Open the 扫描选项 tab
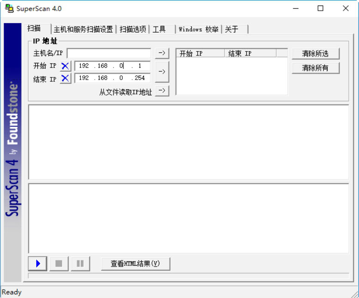The width and height of the screenshot is (359, 298). (133, 29)
